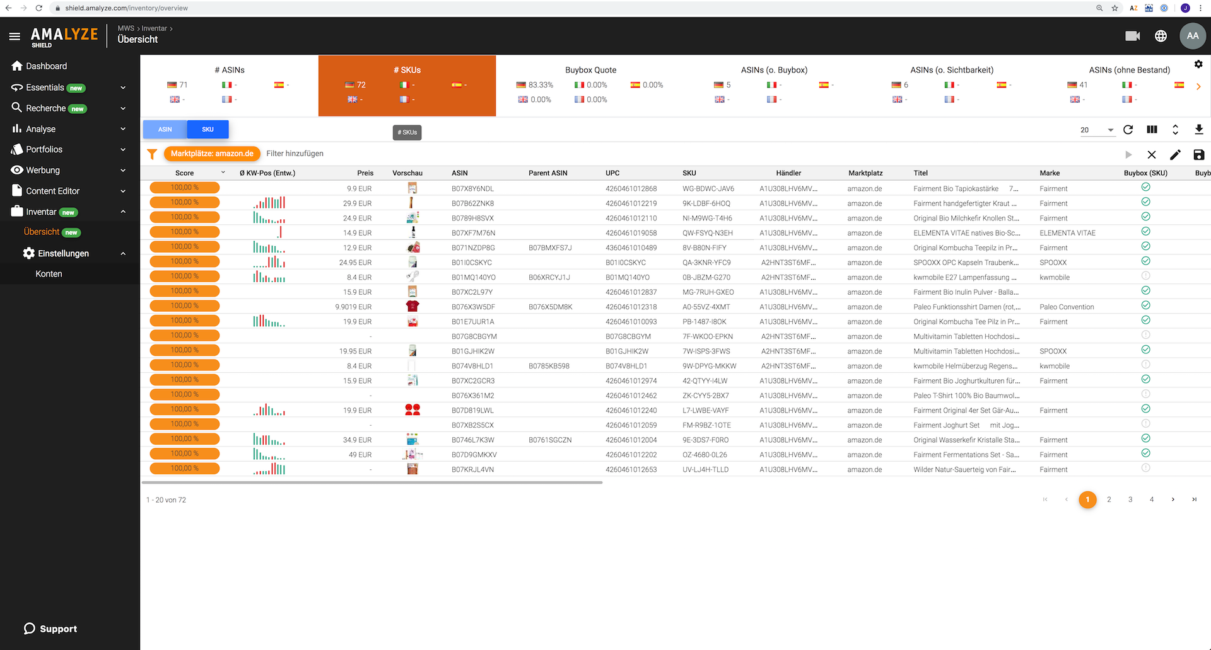Clear filters with the X icon
Screen dimensions: 1211x650
tap(1152, 154)
